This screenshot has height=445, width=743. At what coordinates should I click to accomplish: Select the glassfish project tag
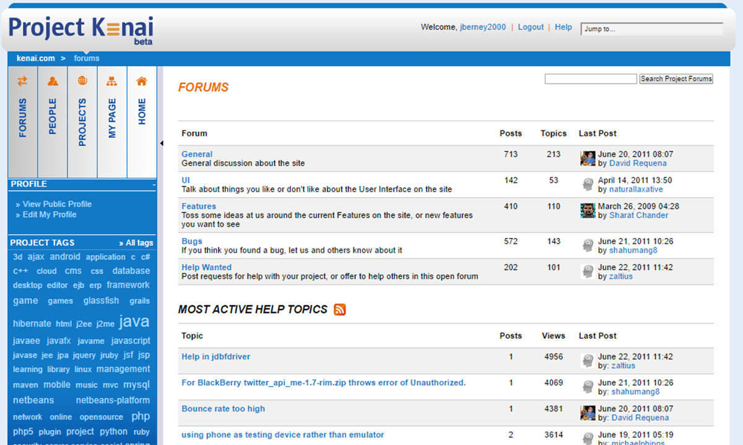click(x=101, y=300)
